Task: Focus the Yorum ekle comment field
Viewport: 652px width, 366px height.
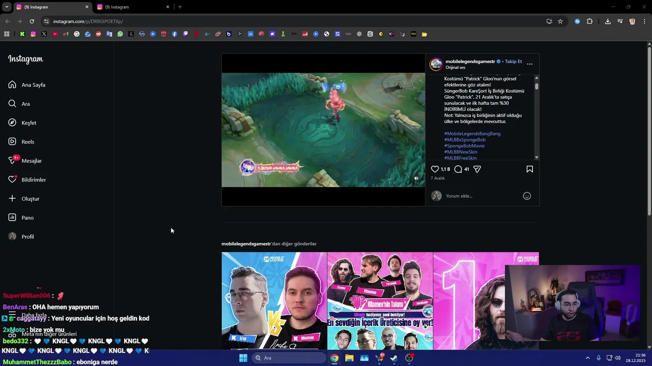Action: pos(481,196)
